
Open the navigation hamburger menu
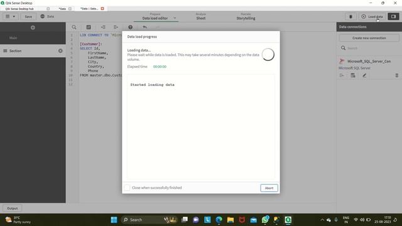pyautogui.click(x=10, y=16)
